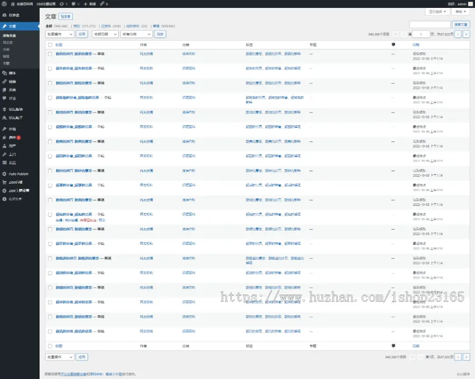Viewport: 475px width, 379px height.
Task: Filter posts by 已发布 status
Action: pos(106,26)
